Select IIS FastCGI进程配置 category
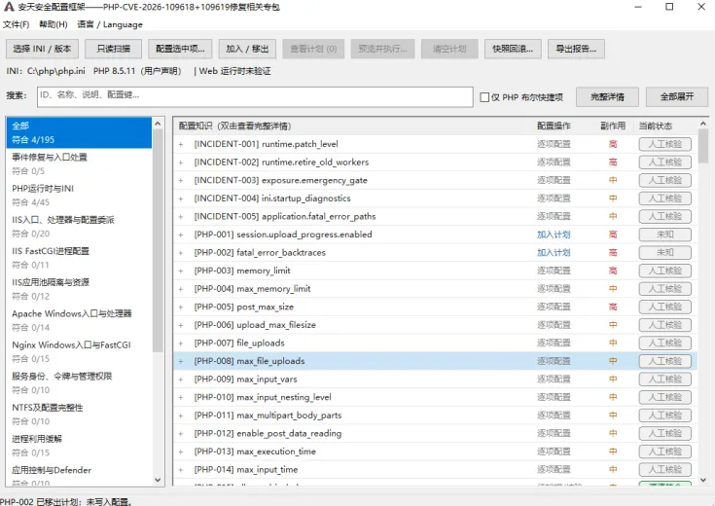The image size is (715, 506). point(79,258)
